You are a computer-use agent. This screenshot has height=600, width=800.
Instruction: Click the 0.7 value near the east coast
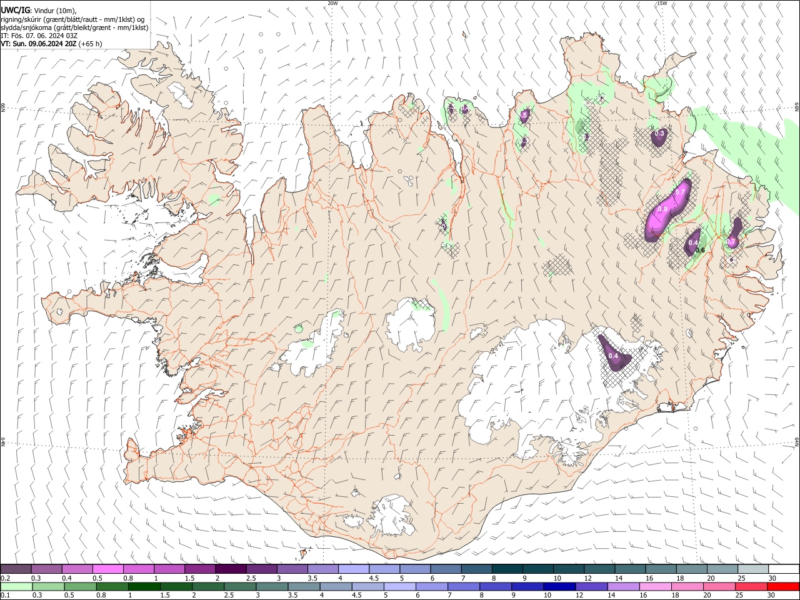tap(731, 242)
